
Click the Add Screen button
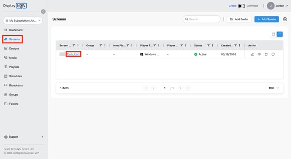point(267,19)
